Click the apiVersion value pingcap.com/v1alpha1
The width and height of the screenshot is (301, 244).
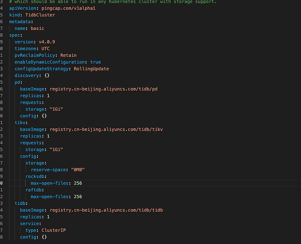pos(68,8)
